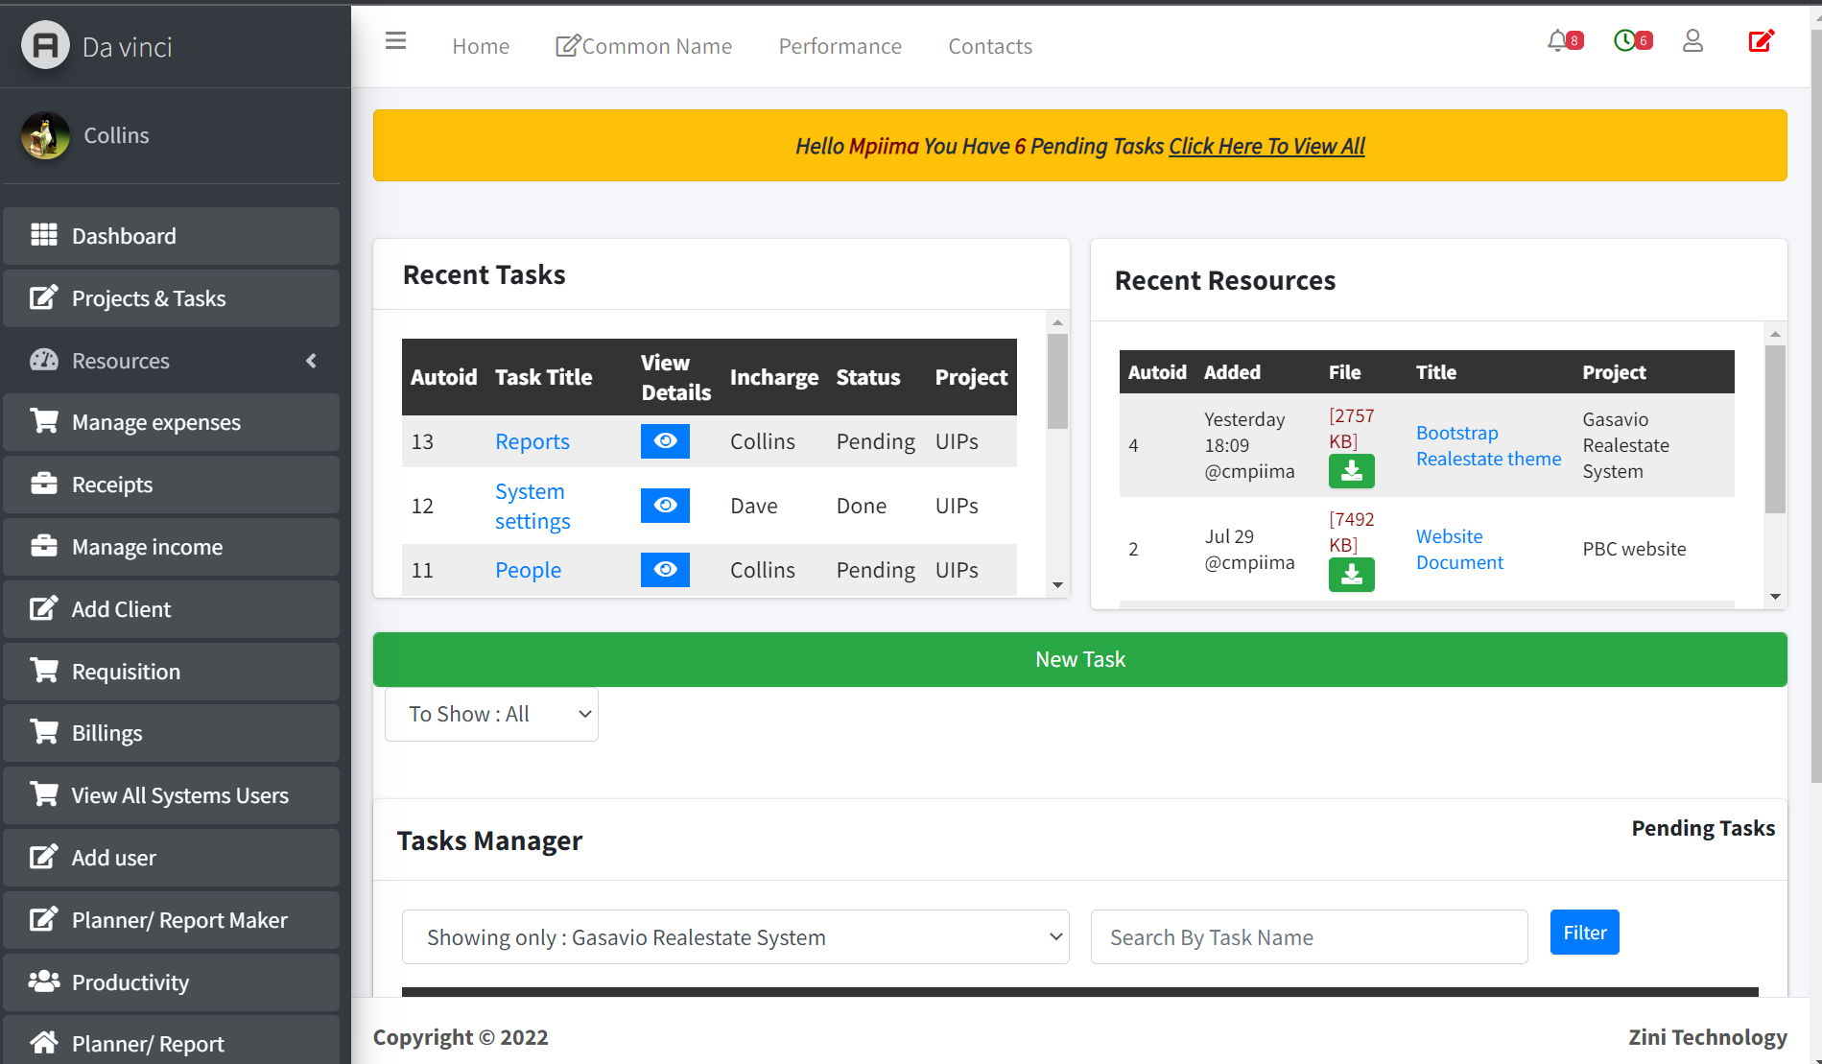This screenshot has height=1064, width=1822.
Task: Download the Bootstrap Realestate theme file
Action: click(1351, 471)
